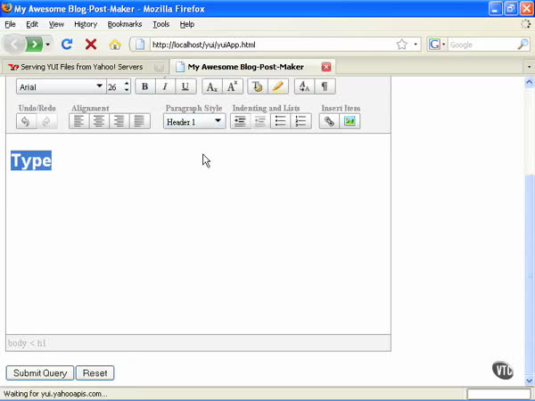This screenshot has height=401, width=535.
Task: Click the background highlight color icon
Action: 277,86
